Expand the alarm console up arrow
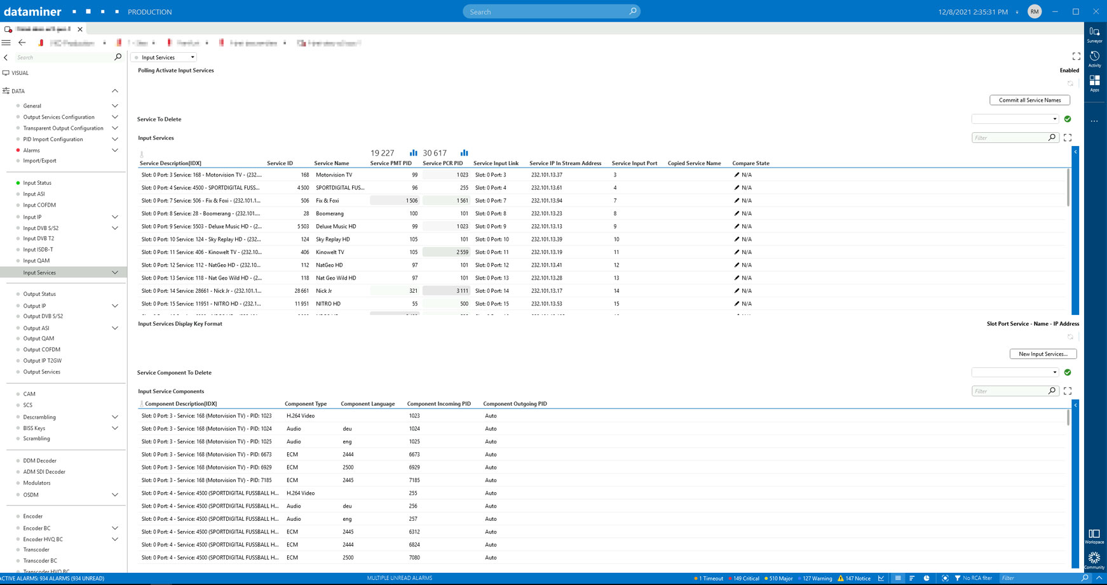 (1099, 578)
